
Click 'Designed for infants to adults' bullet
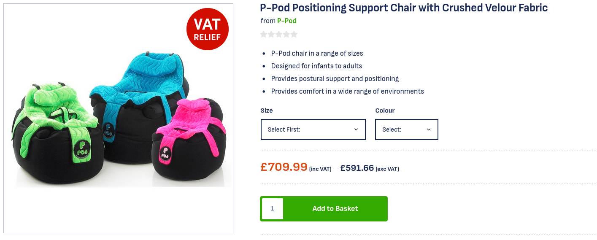tap(316, 66)
